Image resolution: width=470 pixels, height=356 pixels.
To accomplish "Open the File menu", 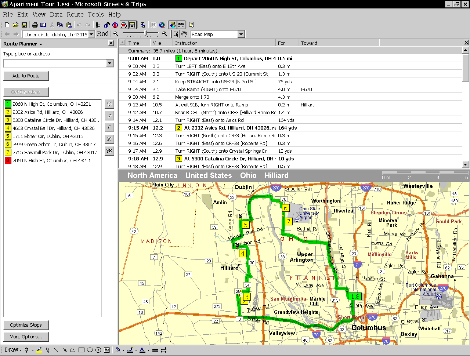I will click(8, 15).
